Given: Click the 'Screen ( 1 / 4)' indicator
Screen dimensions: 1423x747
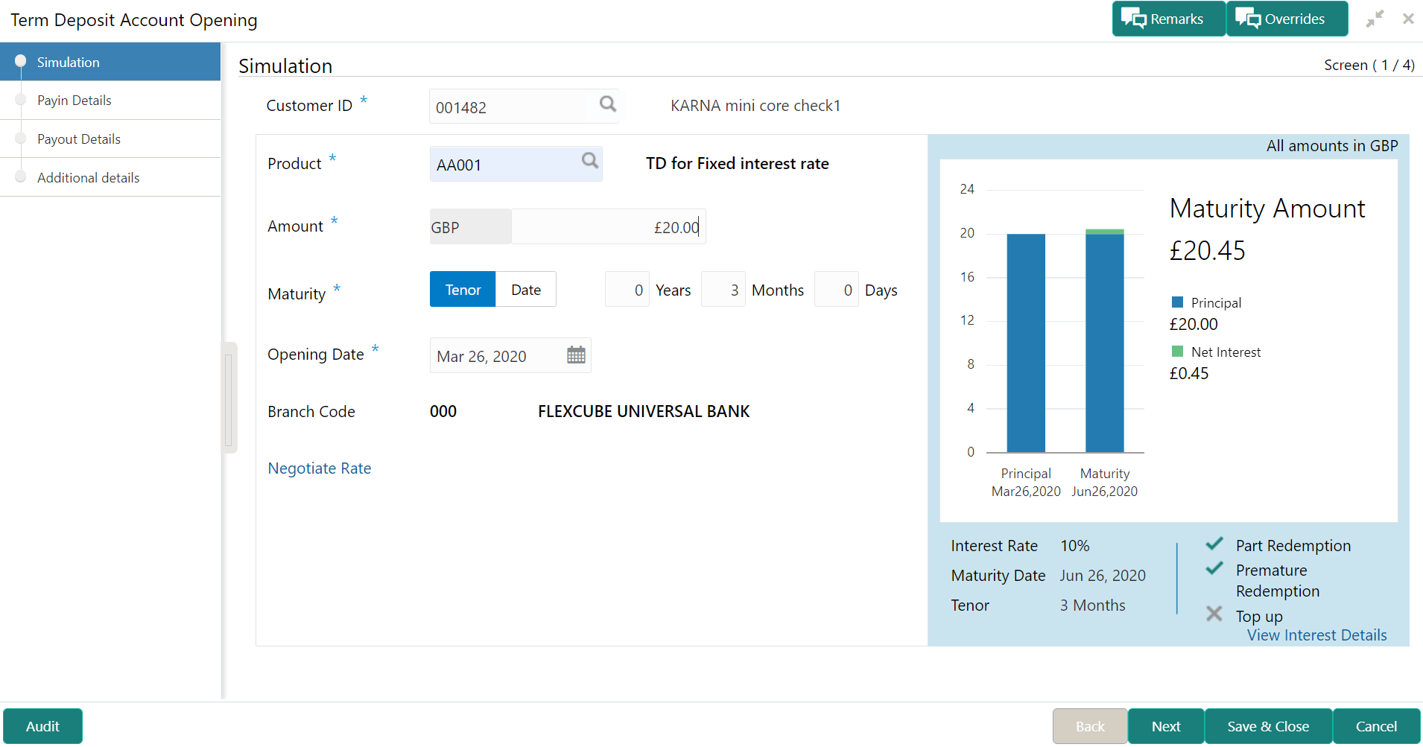Looking at the screenshot, I should [x=1369, y=65].
